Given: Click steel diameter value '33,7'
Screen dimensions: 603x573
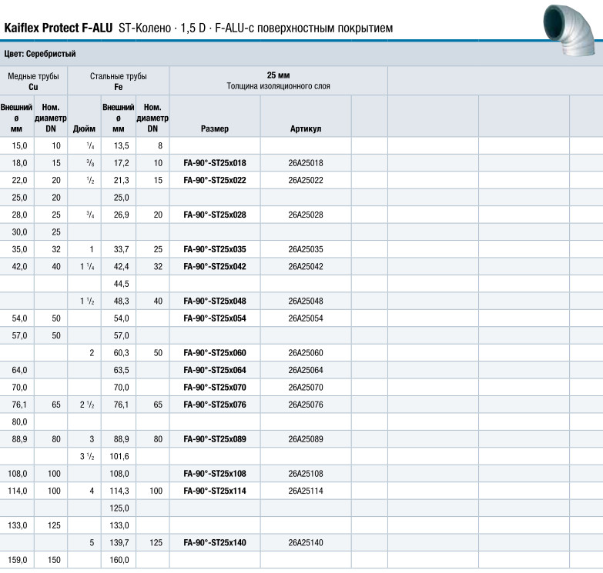Looking at the screenshot, I should tap(121, 250).
